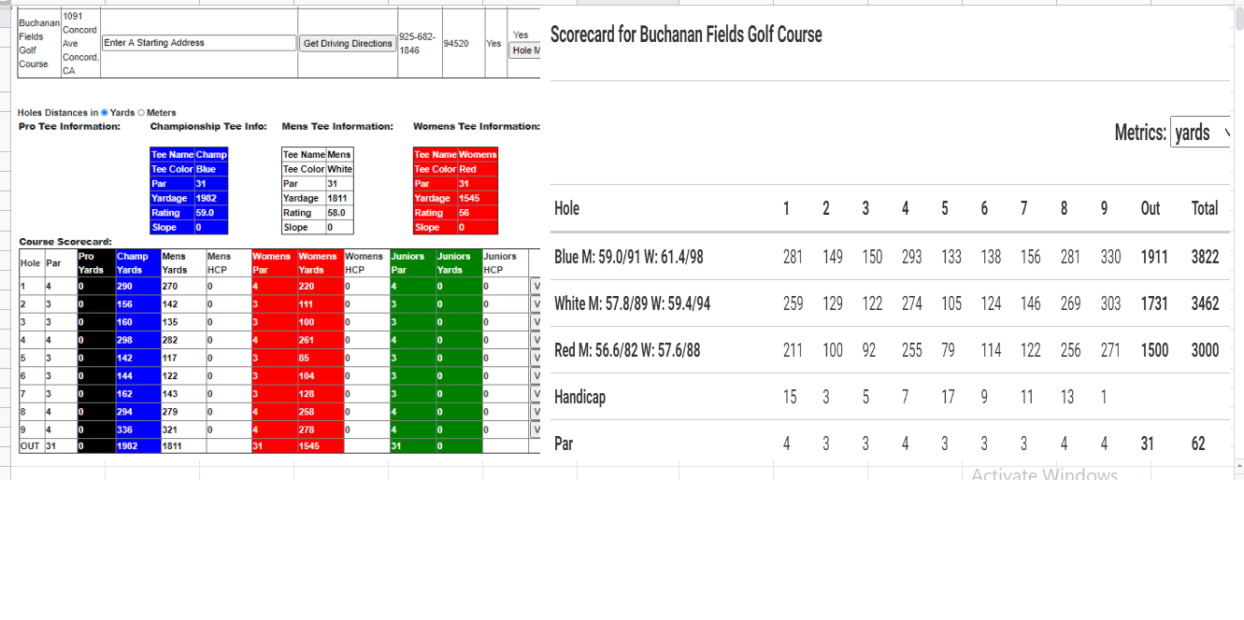Viewport: 1244px width, 620px height.
Task: Click Womens yards 128 for hole 7
Action: click(x=319, y=394)
